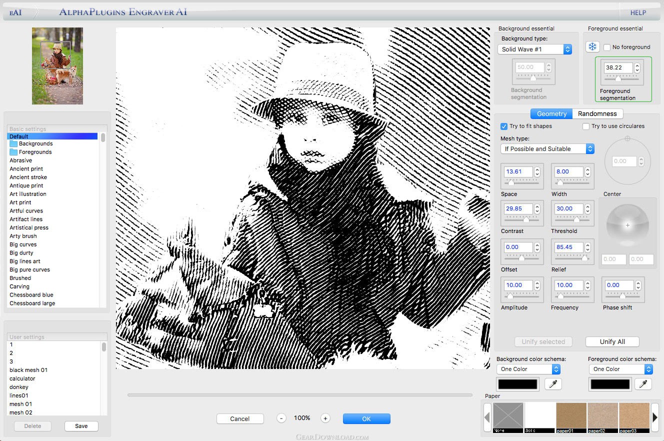
Task: Click the source photo thumbnail
Action: 57,66
